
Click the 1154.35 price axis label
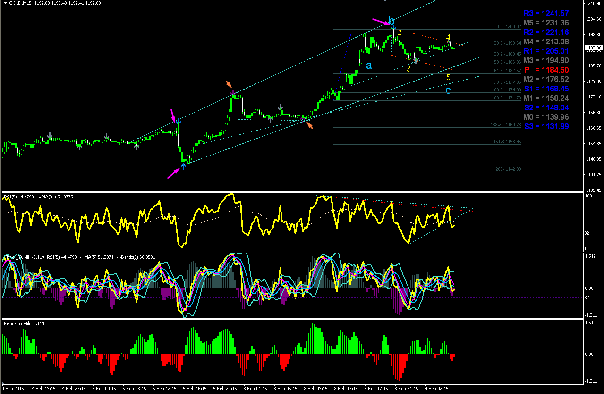tap(593, 144)
